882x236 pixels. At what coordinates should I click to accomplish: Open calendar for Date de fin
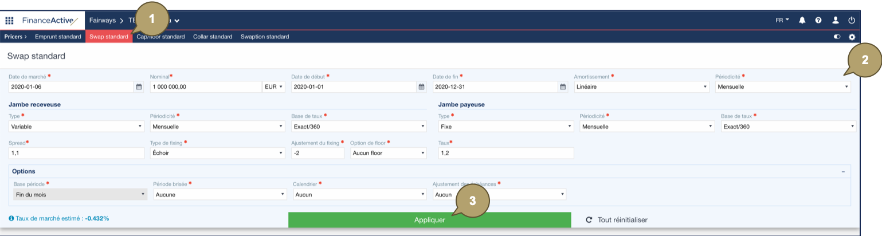tap(563, 87)
